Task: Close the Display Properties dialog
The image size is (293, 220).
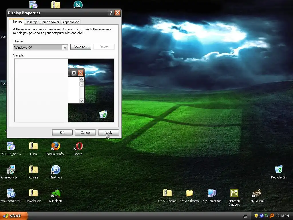Action: point(117,13)
